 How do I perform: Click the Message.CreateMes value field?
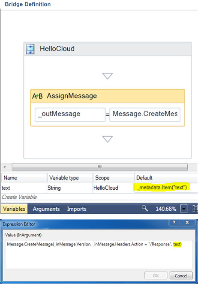(x=145, y=115)
